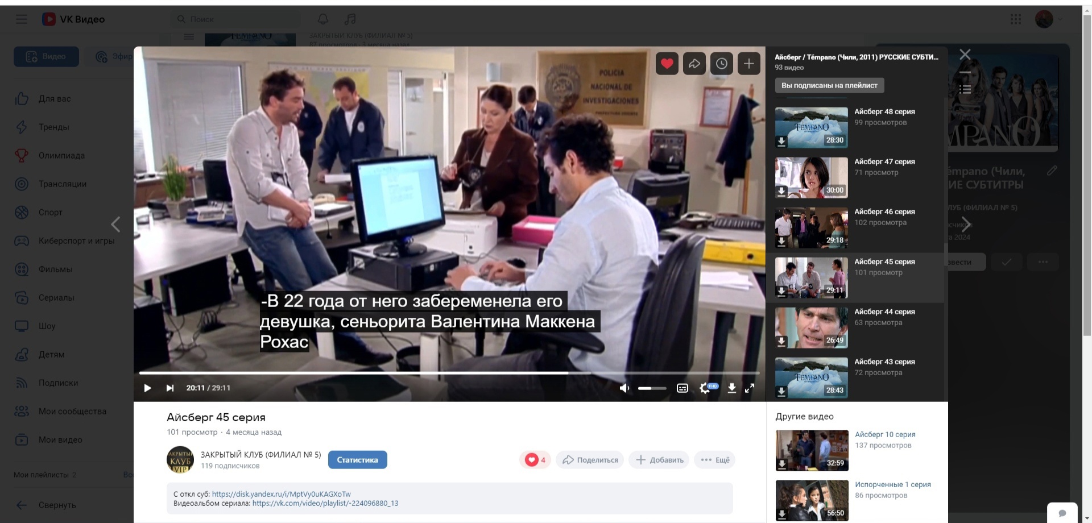The width and height of the screenshot is (1092, 523).
Task: Open Айсберг 48 серия from playlist
Action: (x=855, y=128)
